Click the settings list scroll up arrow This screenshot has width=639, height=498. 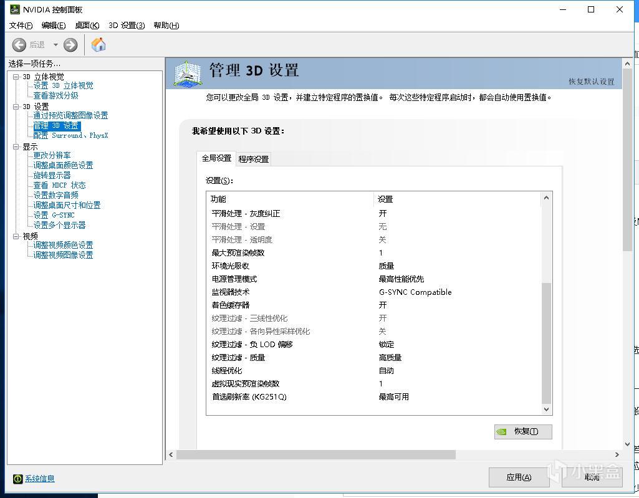pos(547,198)
